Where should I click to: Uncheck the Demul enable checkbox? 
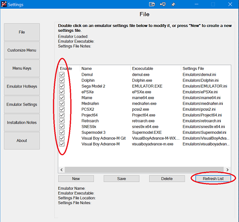62,75
